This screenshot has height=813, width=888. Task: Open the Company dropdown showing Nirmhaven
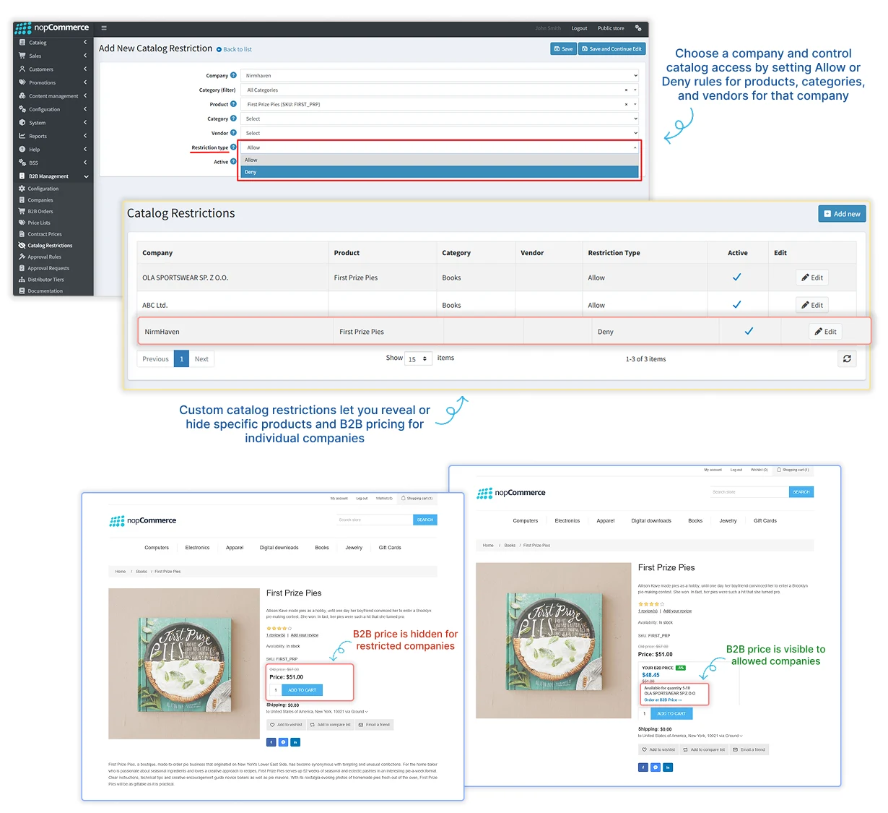pyautogui.click(x=440, y=76)
